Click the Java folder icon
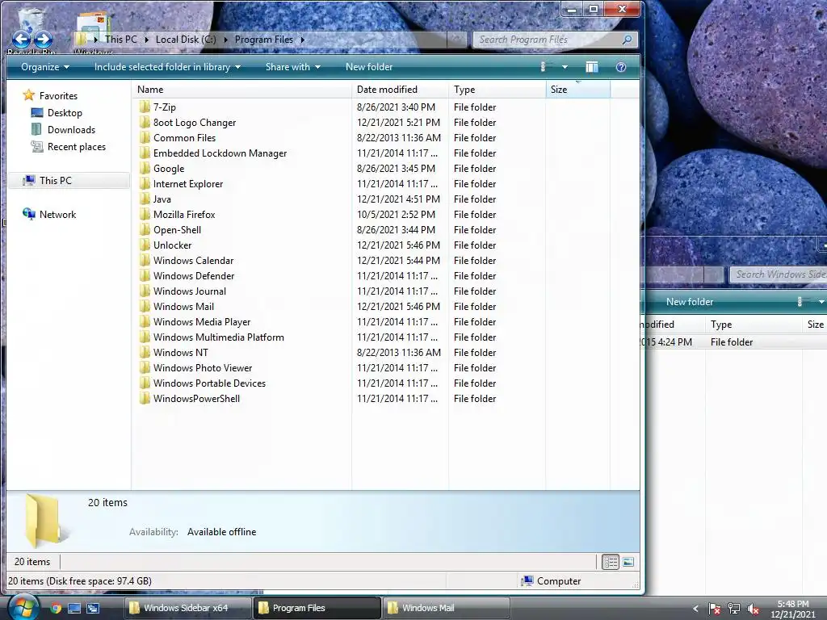The width and height of the screenshot is (827, 620). coord(145,199)
